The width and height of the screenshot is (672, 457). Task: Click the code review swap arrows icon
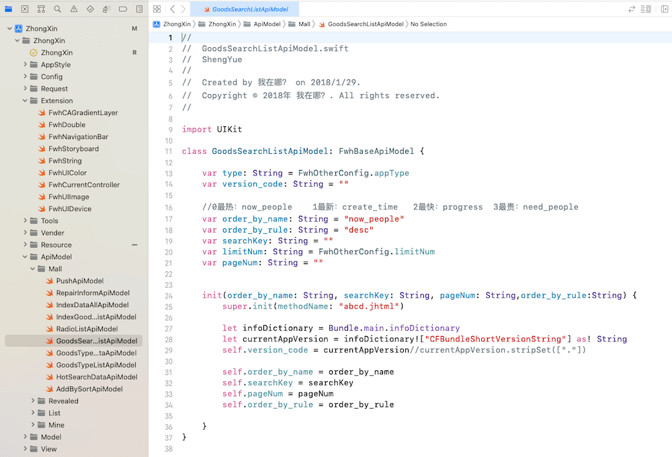pyautogui.click(x=632, y=9)
